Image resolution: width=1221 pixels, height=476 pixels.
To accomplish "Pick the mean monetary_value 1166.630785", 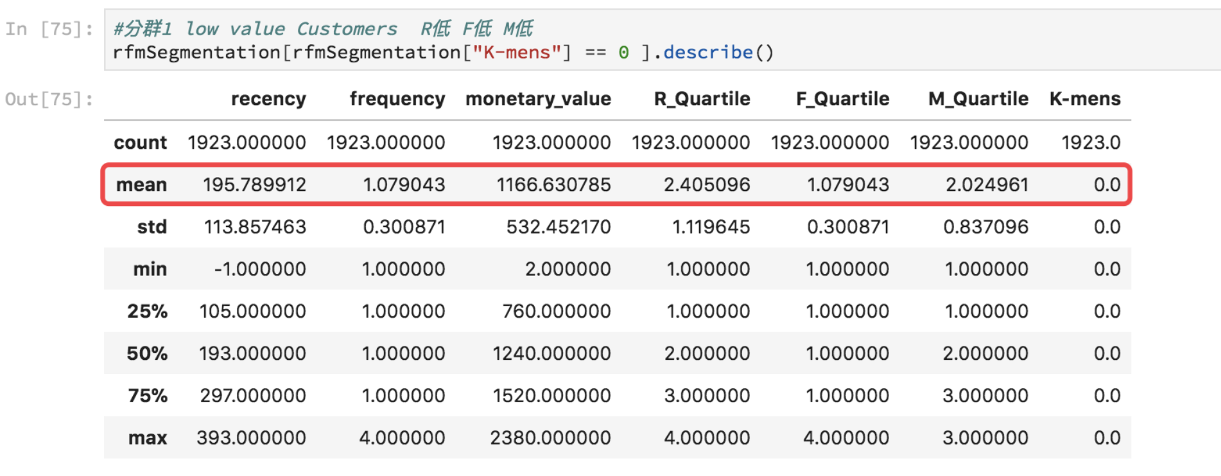I will coord(553,185).
